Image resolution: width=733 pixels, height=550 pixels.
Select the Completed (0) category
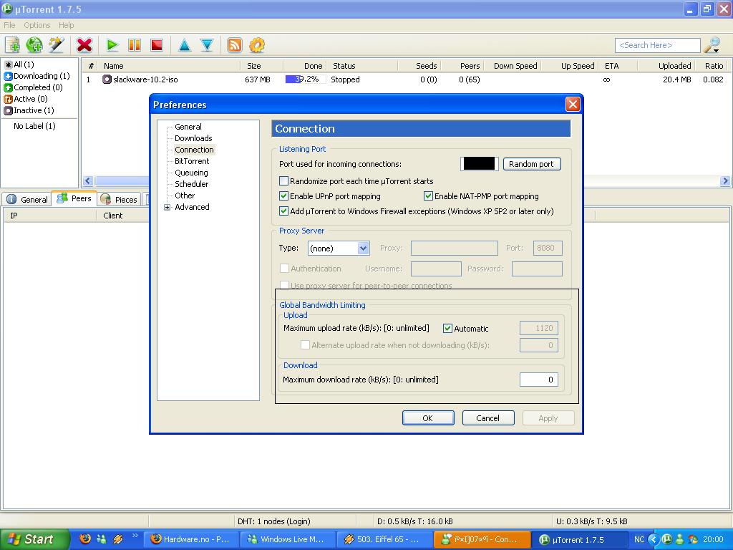tap(33, 87)
